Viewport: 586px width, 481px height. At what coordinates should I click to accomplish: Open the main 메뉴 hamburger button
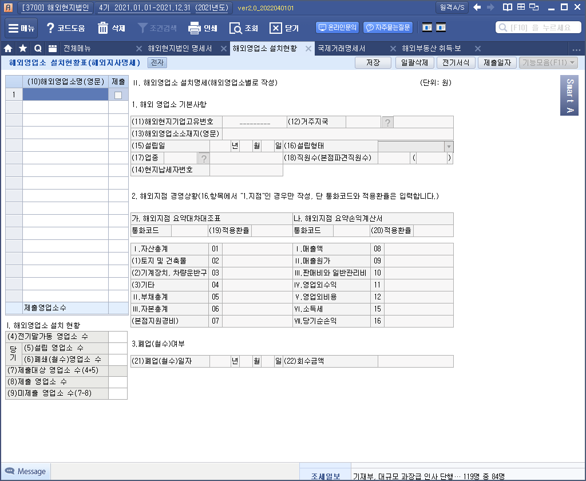coord(21,28)
